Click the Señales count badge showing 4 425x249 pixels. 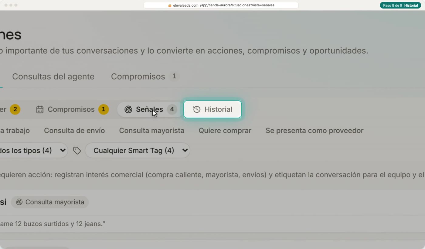click(172, 109)
